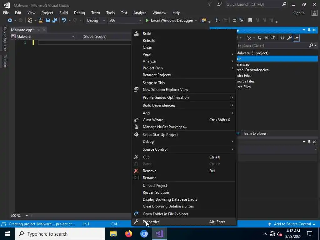Click the New Project toolbar icon
Image resolution: width=320 pixels, height=240 pixels.
pyautogui.click(x=30, y=20)
